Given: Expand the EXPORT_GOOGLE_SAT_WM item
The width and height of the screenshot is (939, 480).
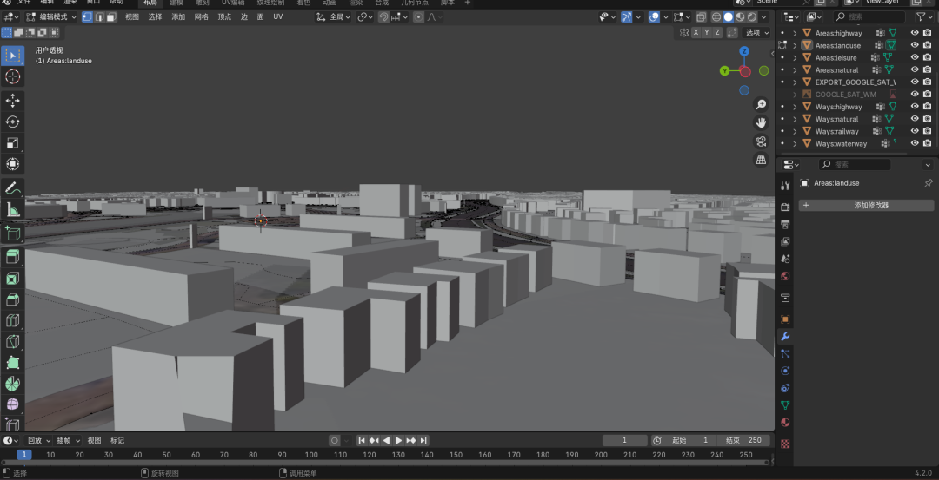Looking at the screenshot, I should pyautogui.click(x=795, y=82).
